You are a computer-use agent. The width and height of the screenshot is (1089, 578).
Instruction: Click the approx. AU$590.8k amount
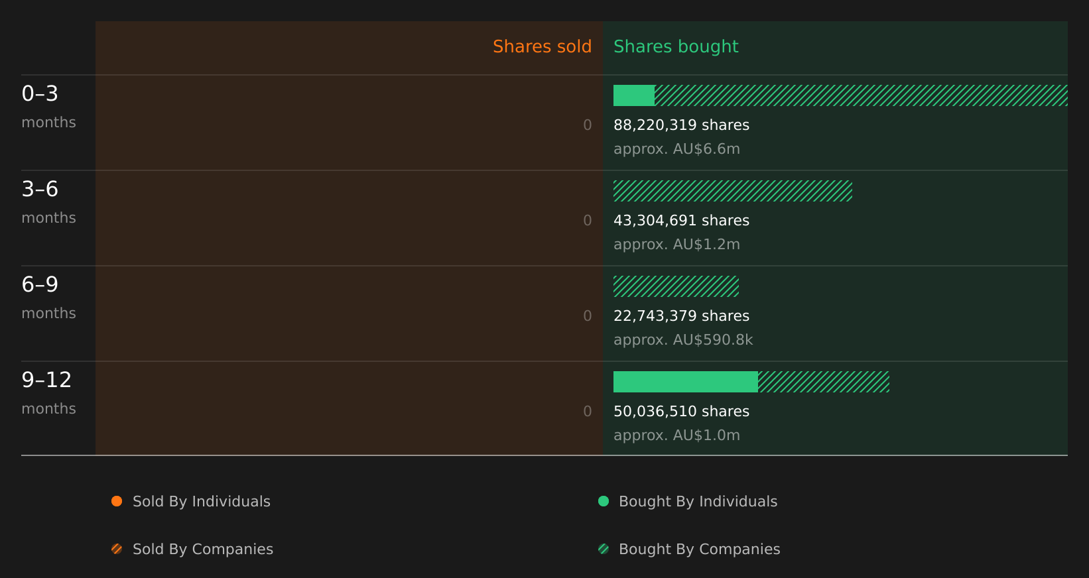pyautogui.click(x=683, y=340)
